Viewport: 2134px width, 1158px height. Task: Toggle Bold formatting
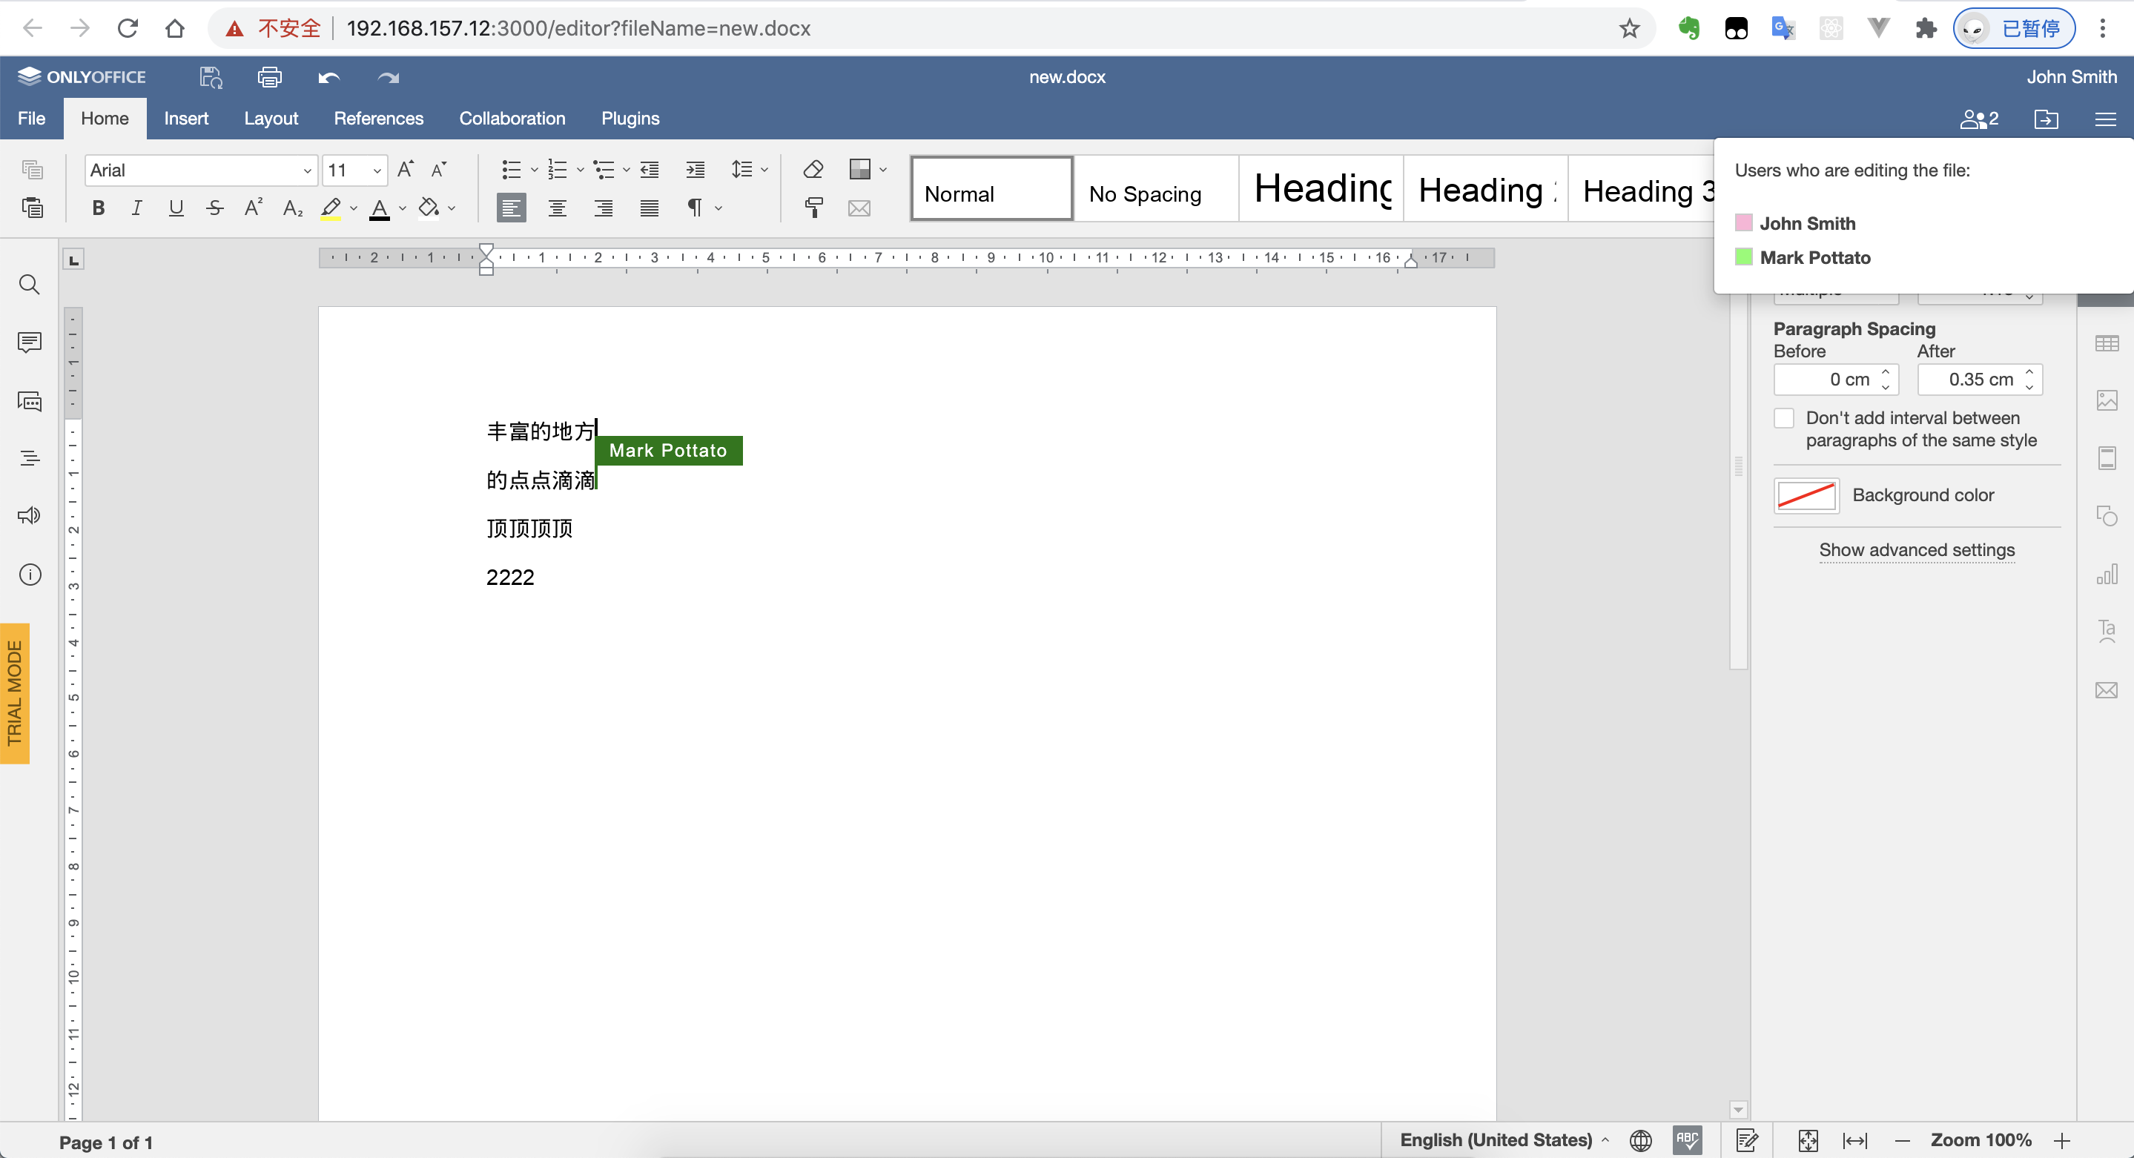[x=99, y=208]
